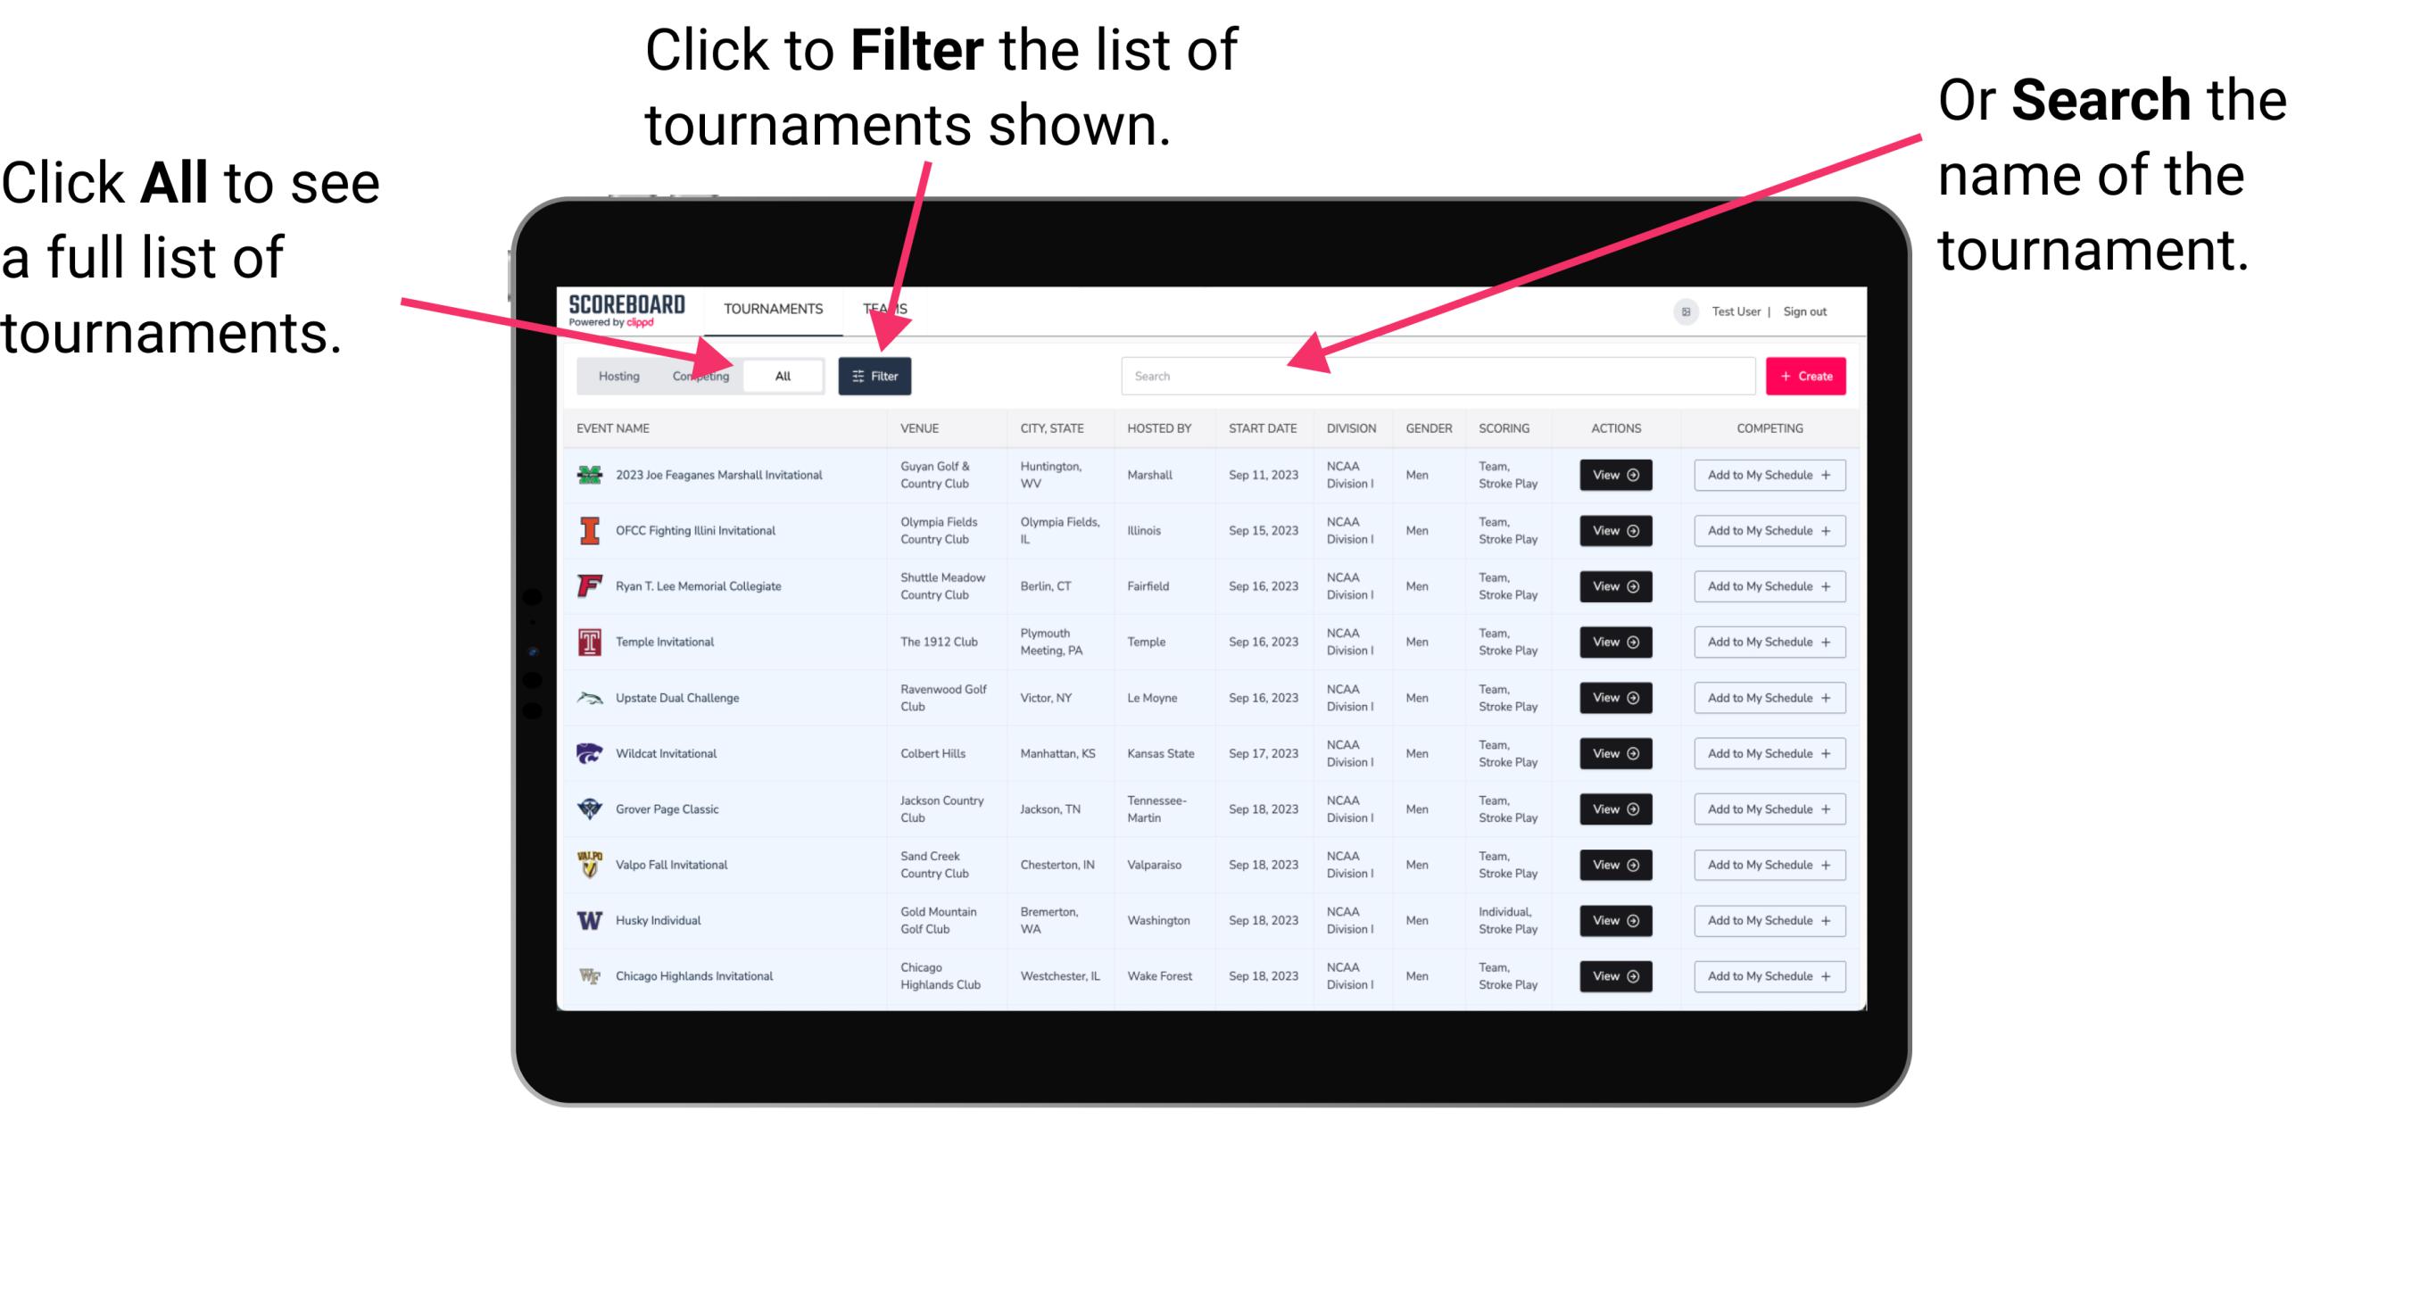
Task: Select the Hosting toggle tab
Action: click(x=614, y=375)
